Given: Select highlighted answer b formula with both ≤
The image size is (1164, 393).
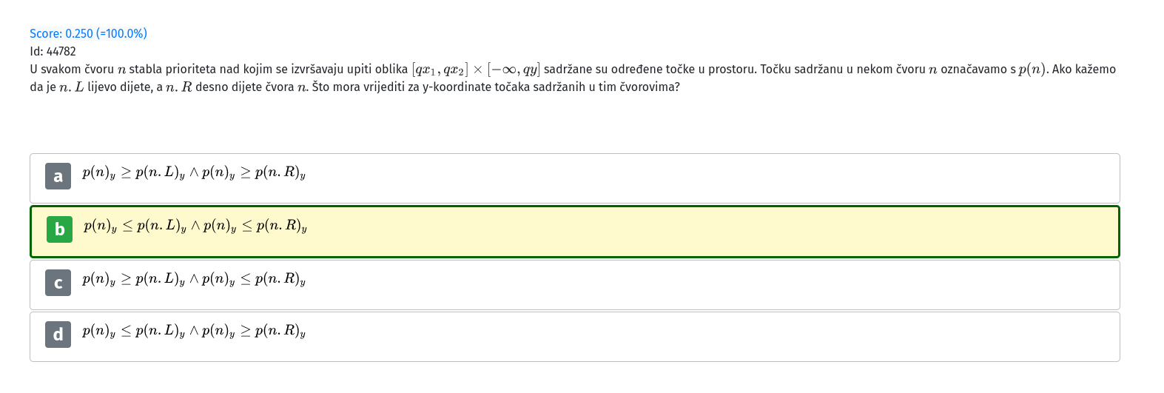Looking at the screenshot, I should [195, 226].
